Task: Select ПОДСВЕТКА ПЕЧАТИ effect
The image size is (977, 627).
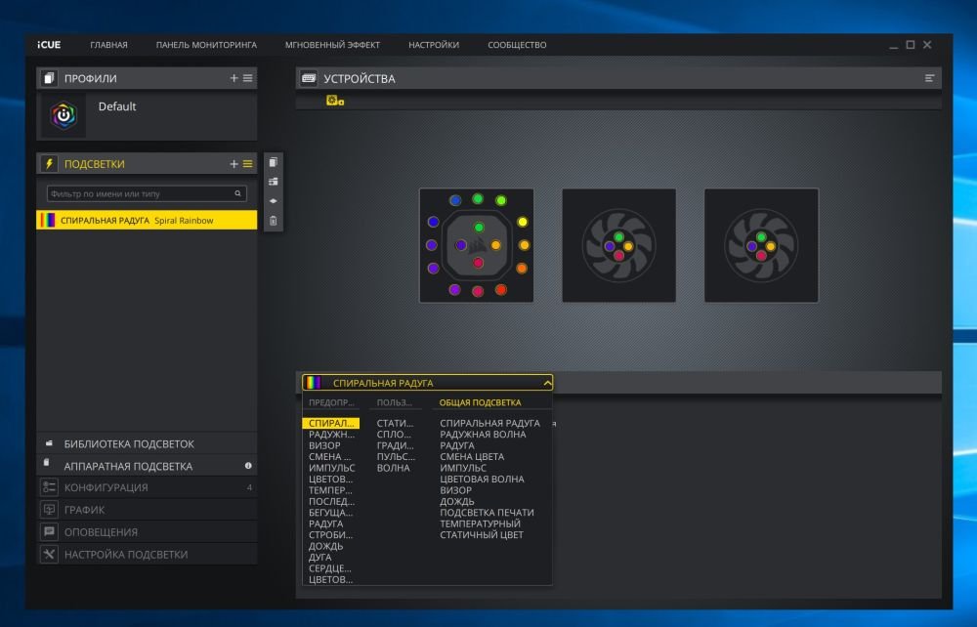Action: tap(487, 513)
